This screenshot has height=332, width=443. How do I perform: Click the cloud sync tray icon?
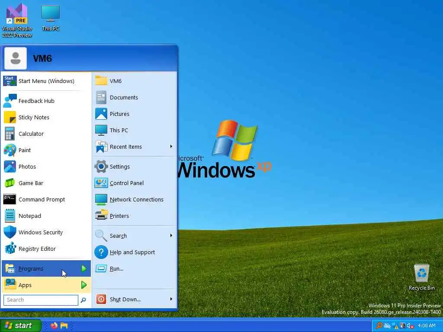tap(387, 326)
